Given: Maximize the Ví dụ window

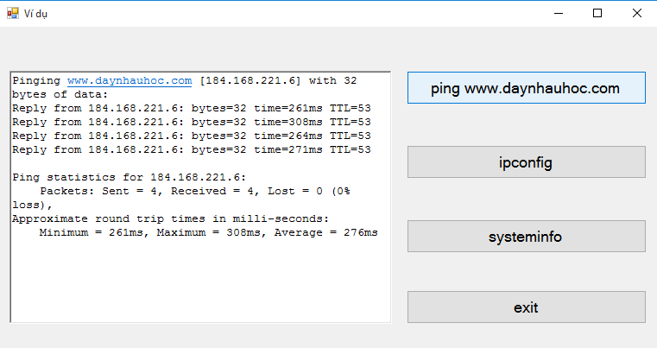Looking at the screenshot, I should (x=597, y=13).
